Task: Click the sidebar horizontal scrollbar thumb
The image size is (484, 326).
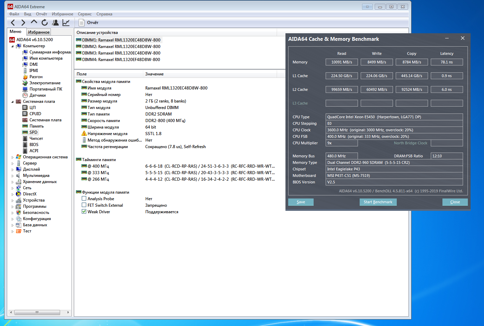Action: point(37,312)
